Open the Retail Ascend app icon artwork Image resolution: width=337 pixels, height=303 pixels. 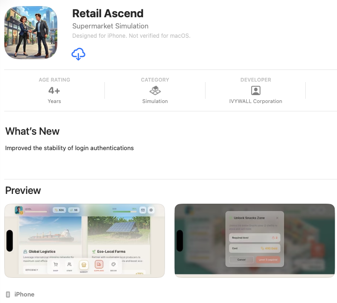pyautogui.click(x=31, y=33)
